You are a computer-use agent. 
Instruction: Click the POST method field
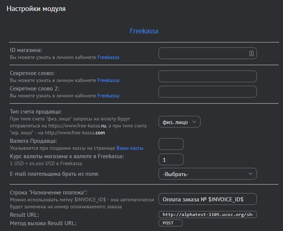(170, 223)
